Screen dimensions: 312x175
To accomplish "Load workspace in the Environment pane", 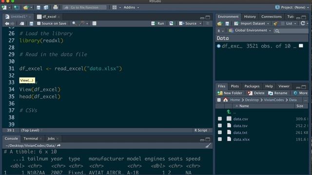I will tap(219, 24).
